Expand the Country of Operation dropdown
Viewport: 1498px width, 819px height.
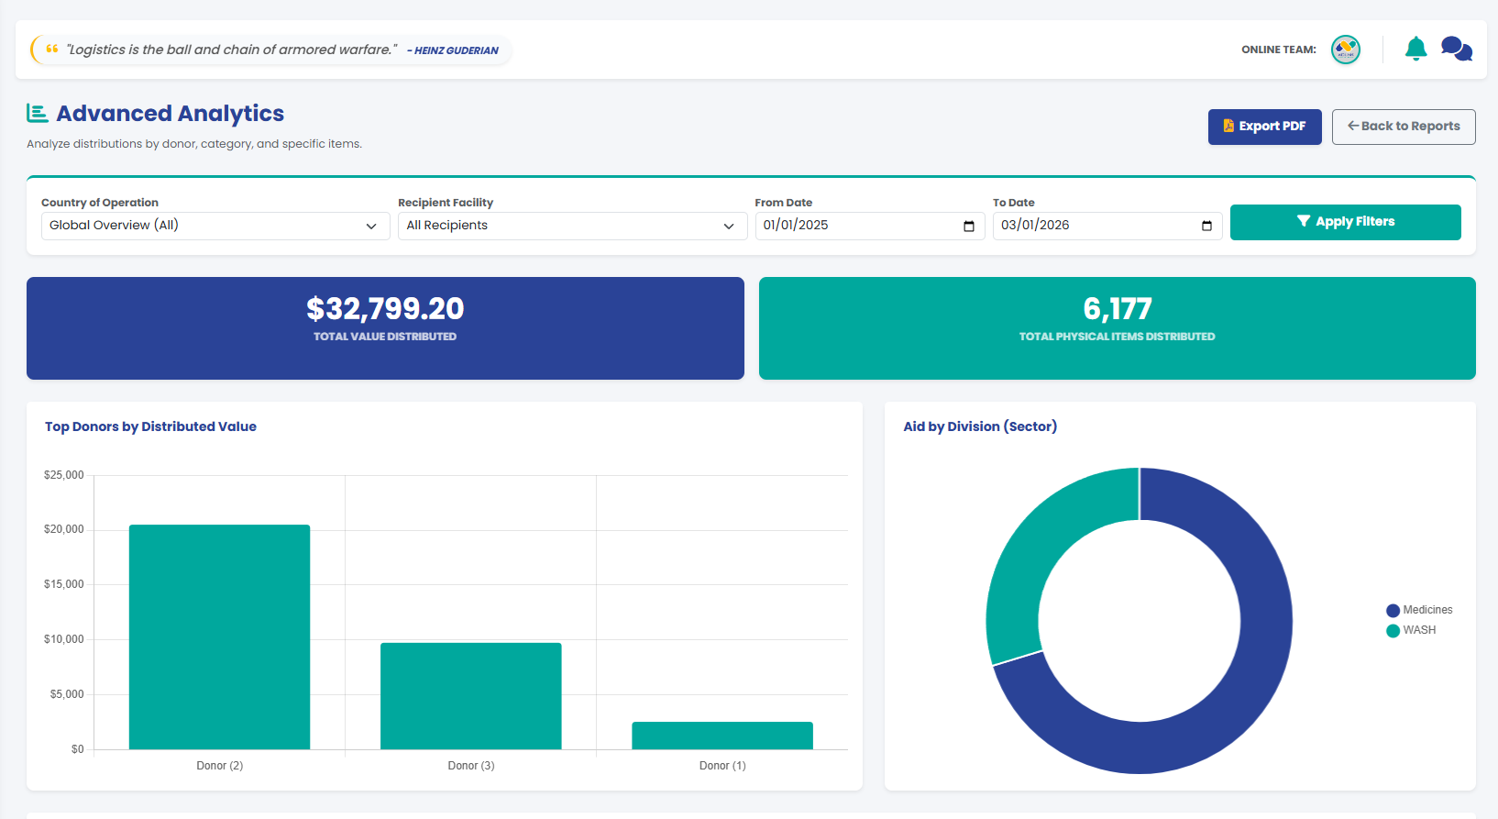click(x=215, y=226)
